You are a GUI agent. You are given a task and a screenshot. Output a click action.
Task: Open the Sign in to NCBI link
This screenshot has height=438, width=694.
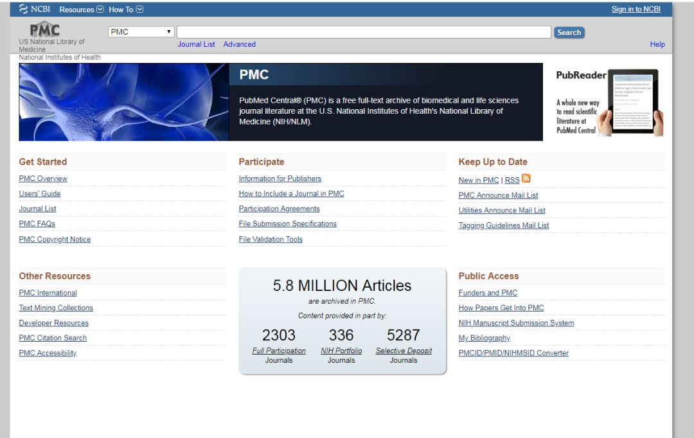(x=636, y=10)
